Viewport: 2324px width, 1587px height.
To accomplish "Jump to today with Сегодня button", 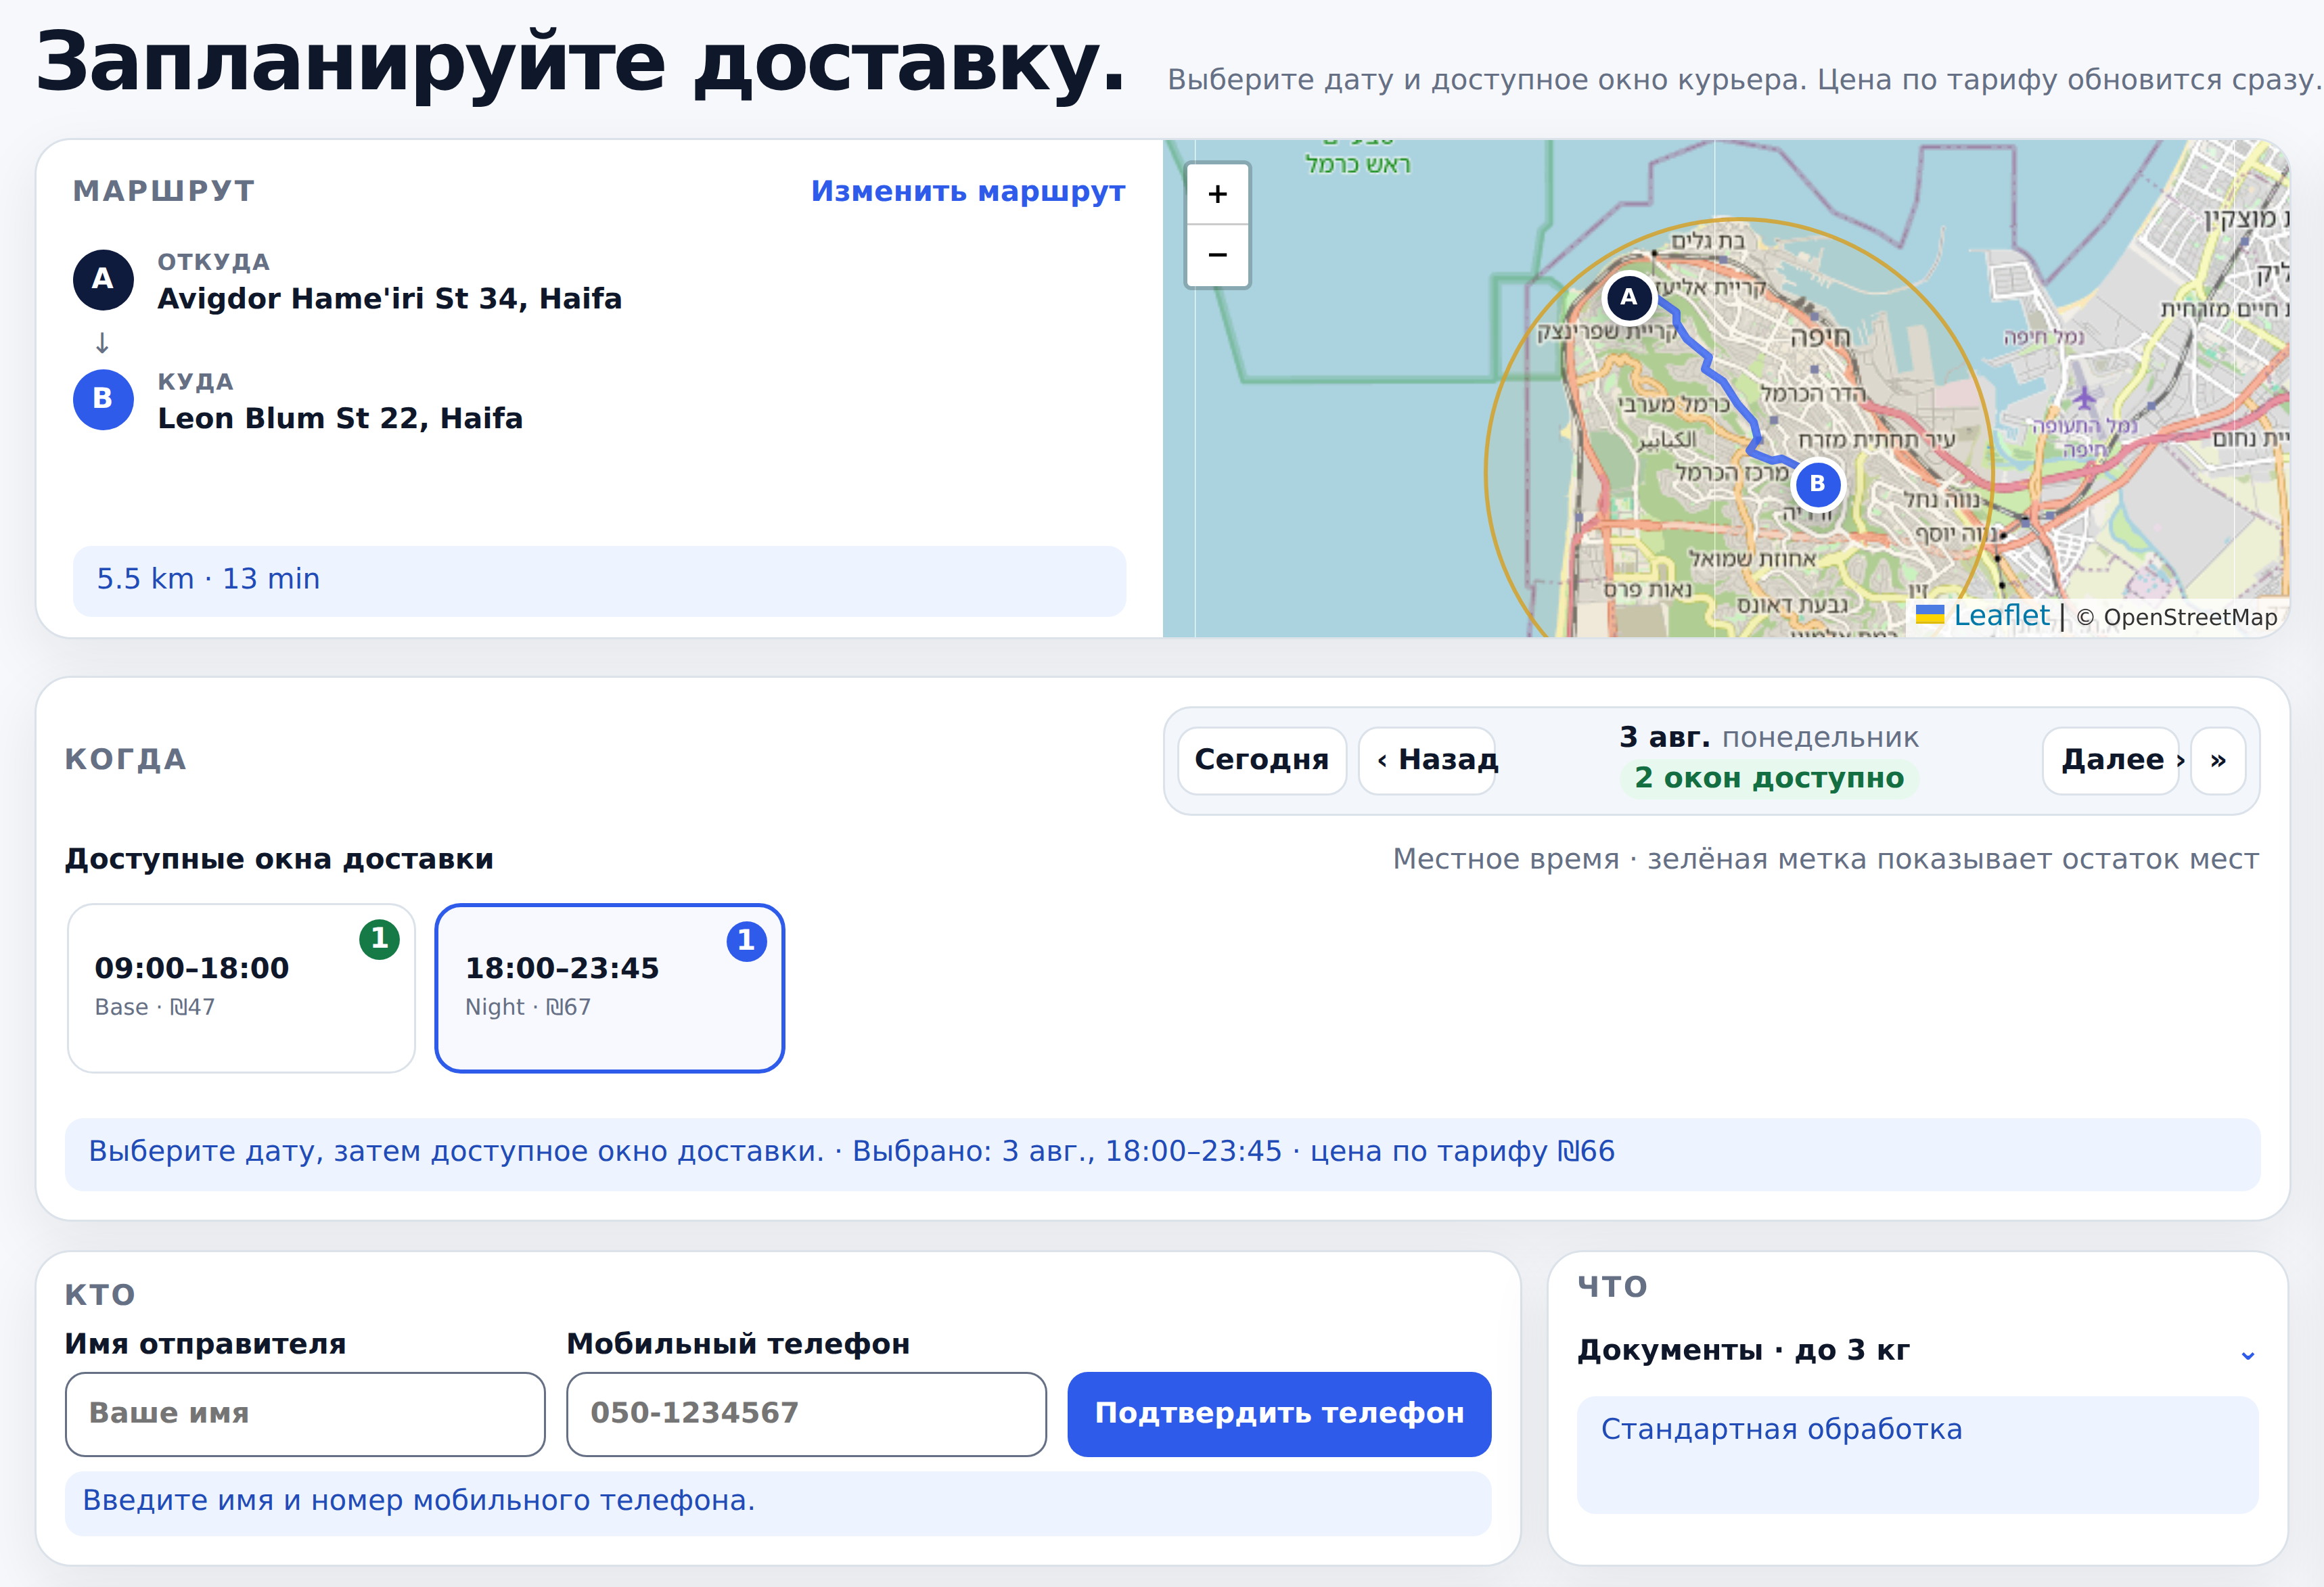I will coord(1261,760).
